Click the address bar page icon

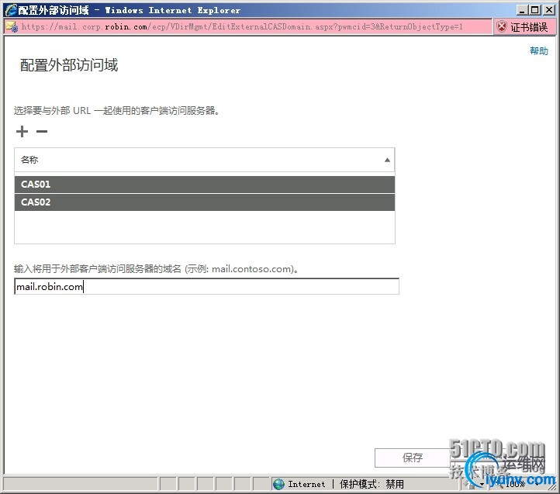[x=12, y=27]
